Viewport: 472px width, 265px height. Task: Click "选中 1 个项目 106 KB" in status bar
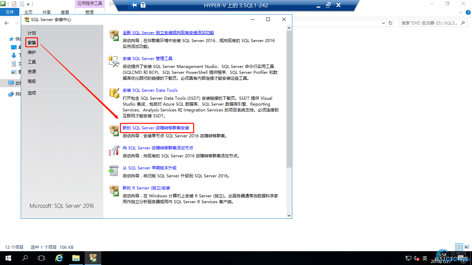52,247
